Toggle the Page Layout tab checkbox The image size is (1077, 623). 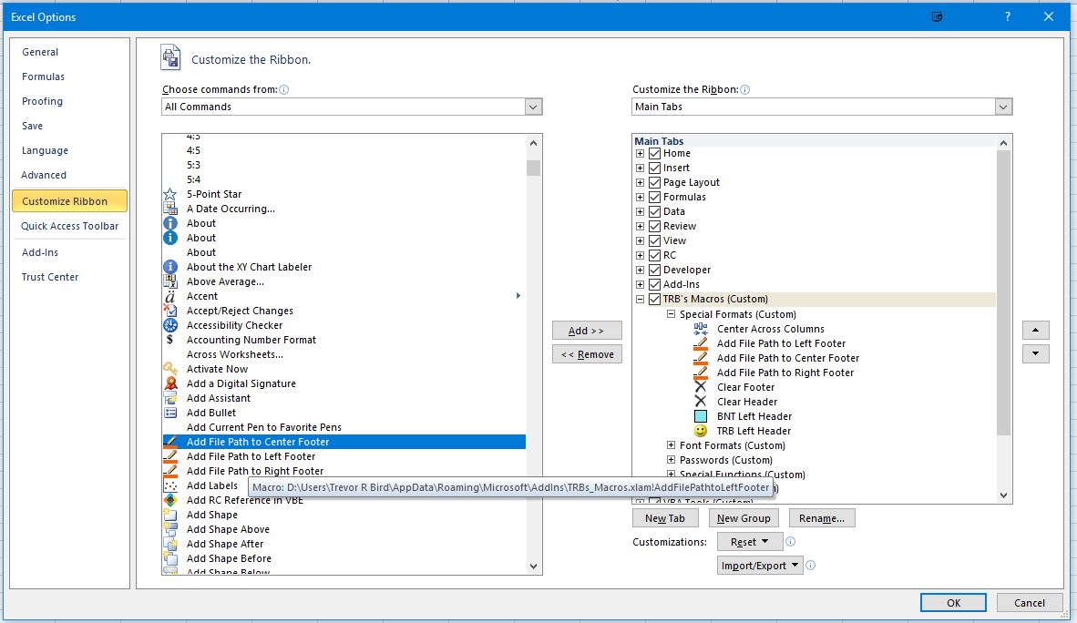(654, 182)
